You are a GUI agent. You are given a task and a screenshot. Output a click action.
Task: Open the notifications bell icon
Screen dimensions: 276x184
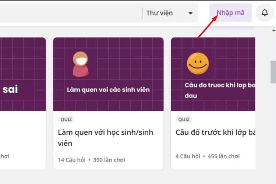pyautogui.click(x=265, y=13)
